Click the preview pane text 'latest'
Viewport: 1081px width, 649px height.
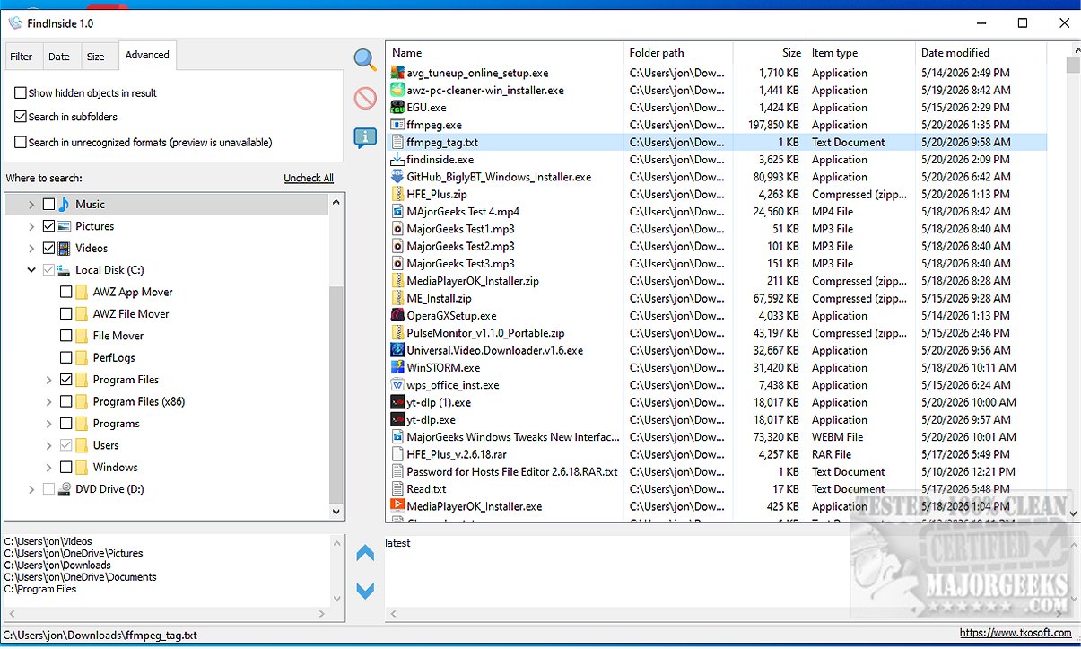pyautogui.click(x=398, y=543)
